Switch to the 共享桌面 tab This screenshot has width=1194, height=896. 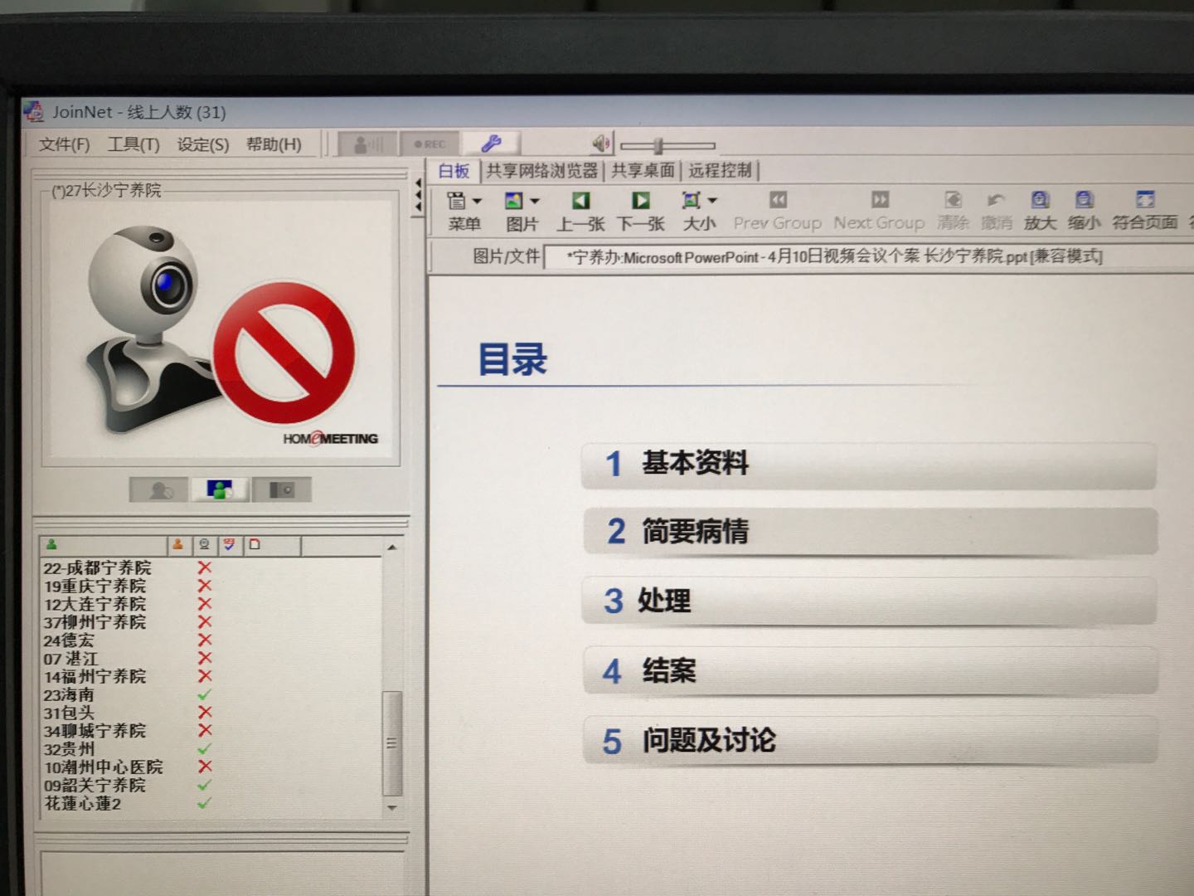tap(643, 171)
